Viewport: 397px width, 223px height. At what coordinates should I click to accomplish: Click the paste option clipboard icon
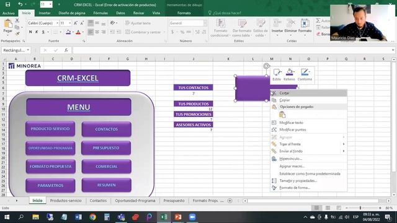point(282,115)
